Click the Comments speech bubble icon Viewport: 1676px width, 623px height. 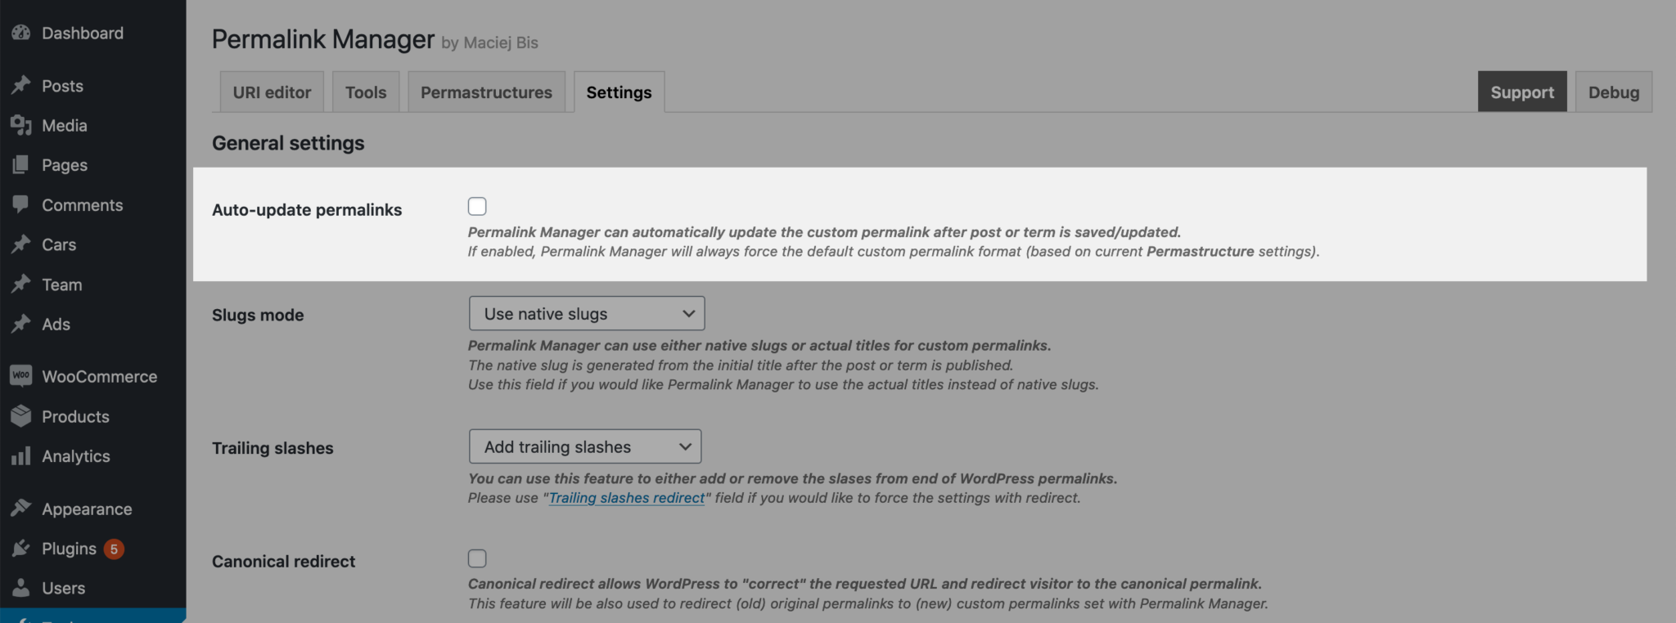(x=21, y=204)
